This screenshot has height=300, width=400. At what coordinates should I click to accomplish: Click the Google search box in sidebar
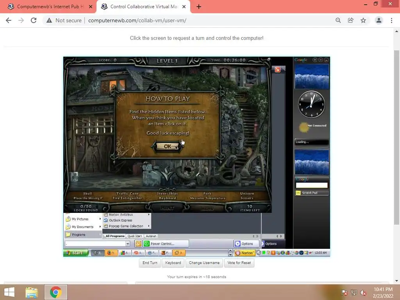(x=311, y=186)
